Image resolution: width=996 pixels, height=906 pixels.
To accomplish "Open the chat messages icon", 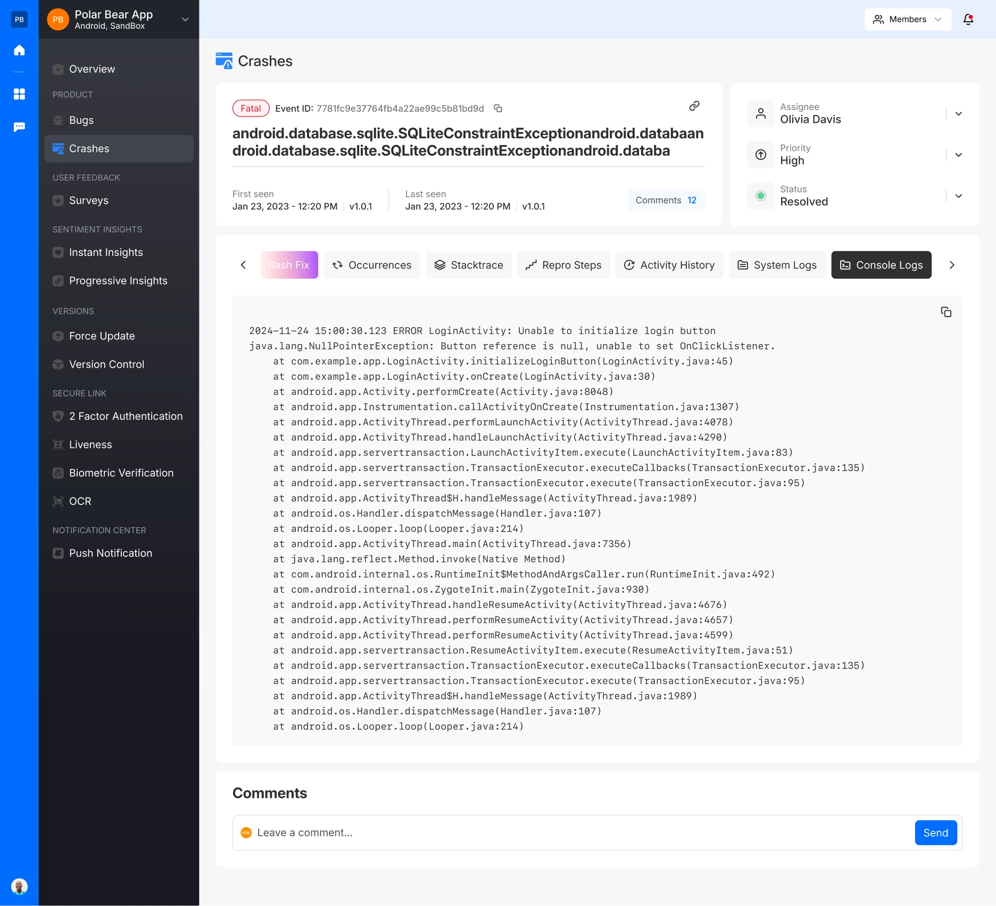I will [19, 127].
